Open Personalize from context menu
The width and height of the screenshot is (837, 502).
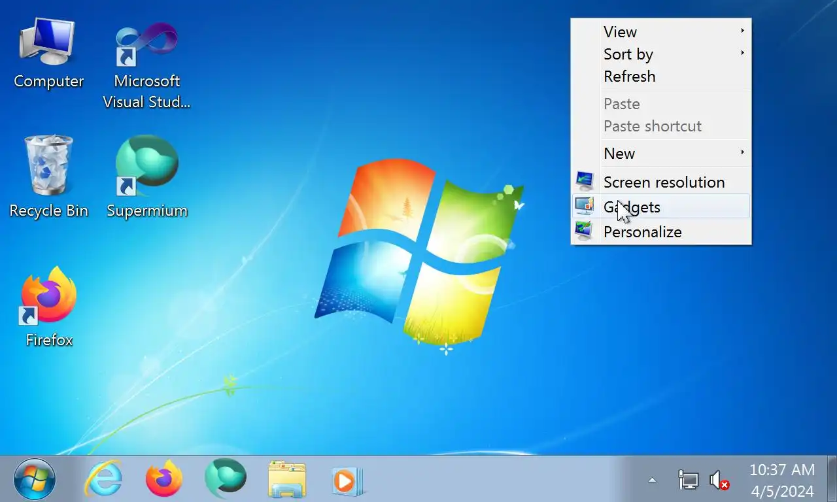tap(661, 231)
